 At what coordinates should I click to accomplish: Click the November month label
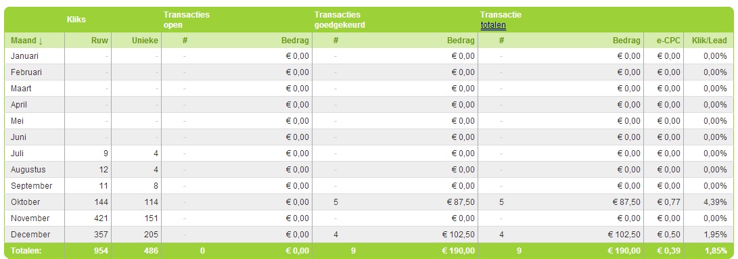pos(30,218)
